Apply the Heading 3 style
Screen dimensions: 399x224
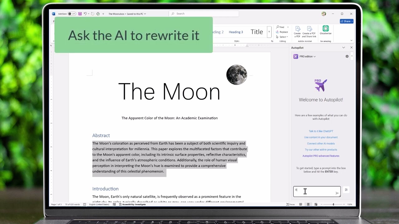point(236,32)
